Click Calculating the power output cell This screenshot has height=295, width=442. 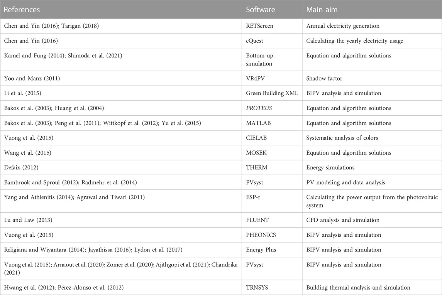tap(372, 201)
